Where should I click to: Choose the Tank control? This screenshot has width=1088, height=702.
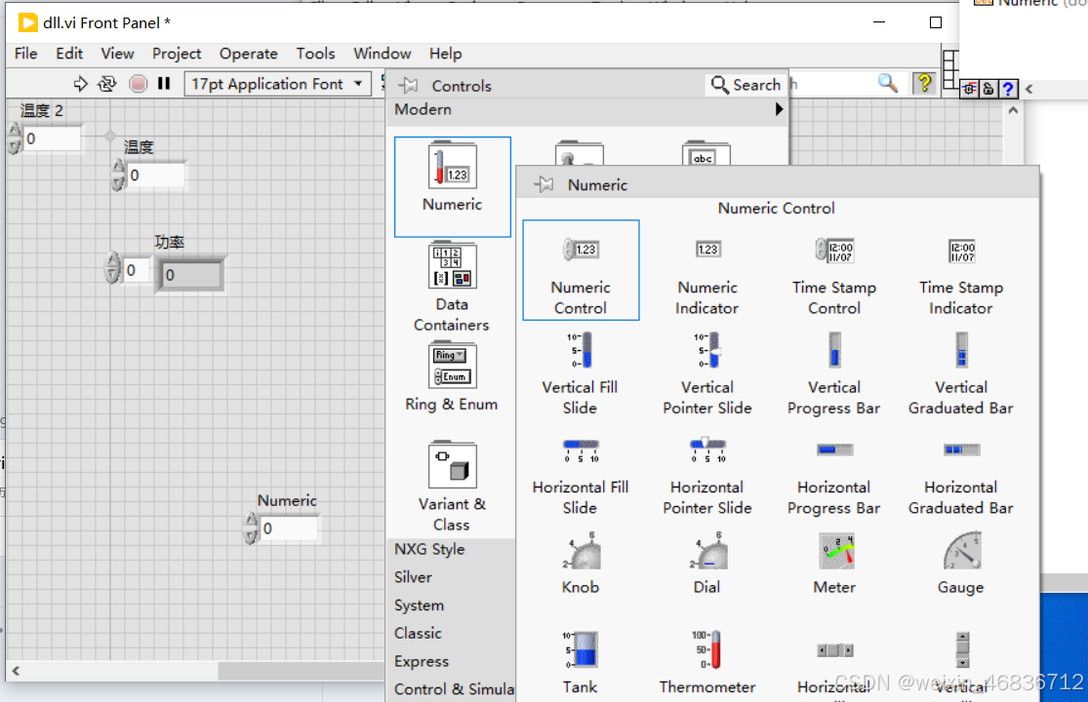point(580,662)
